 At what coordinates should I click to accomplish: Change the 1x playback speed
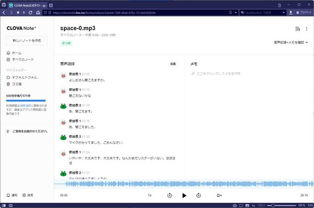click(x=150, y=195)
